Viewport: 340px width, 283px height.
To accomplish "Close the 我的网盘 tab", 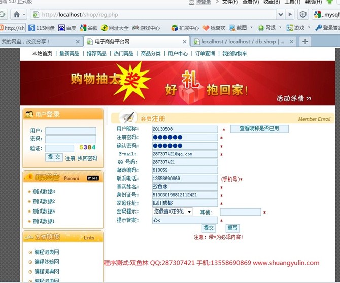I will [78, 42].
